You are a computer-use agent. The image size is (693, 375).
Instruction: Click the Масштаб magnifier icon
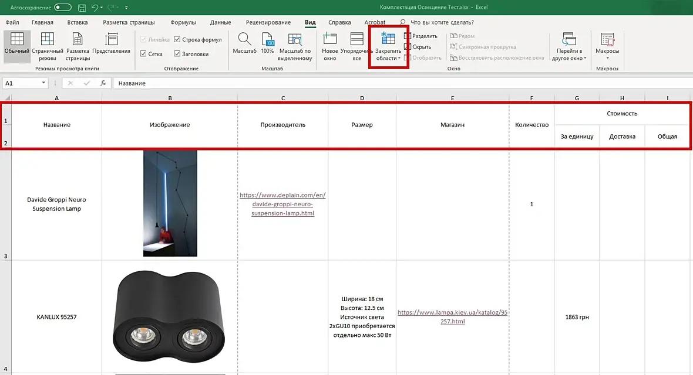click(x=244, y=40)
